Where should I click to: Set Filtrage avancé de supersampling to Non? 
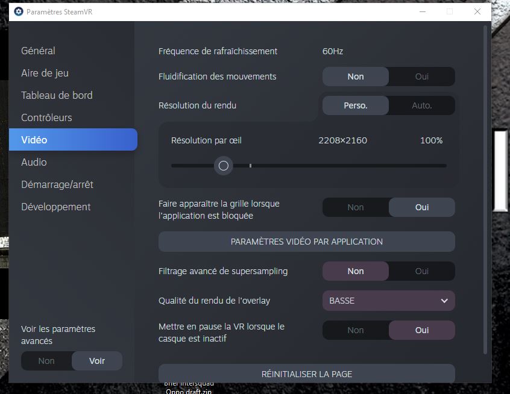(x=356, y=271)
